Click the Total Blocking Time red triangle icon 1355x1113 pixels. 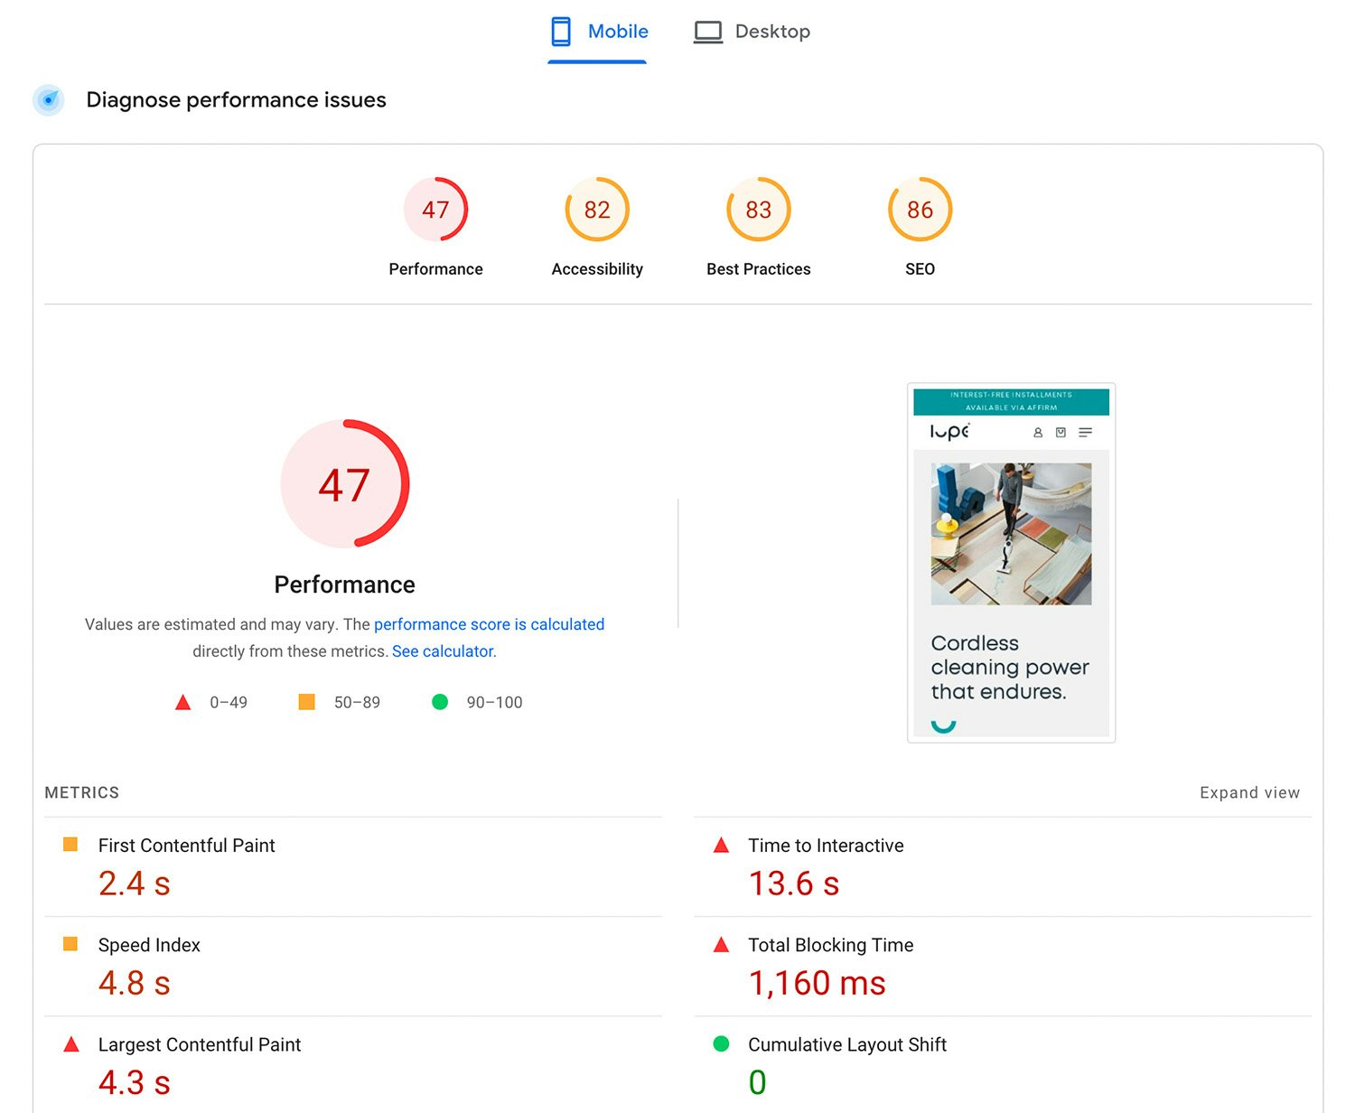pos(721,945)
